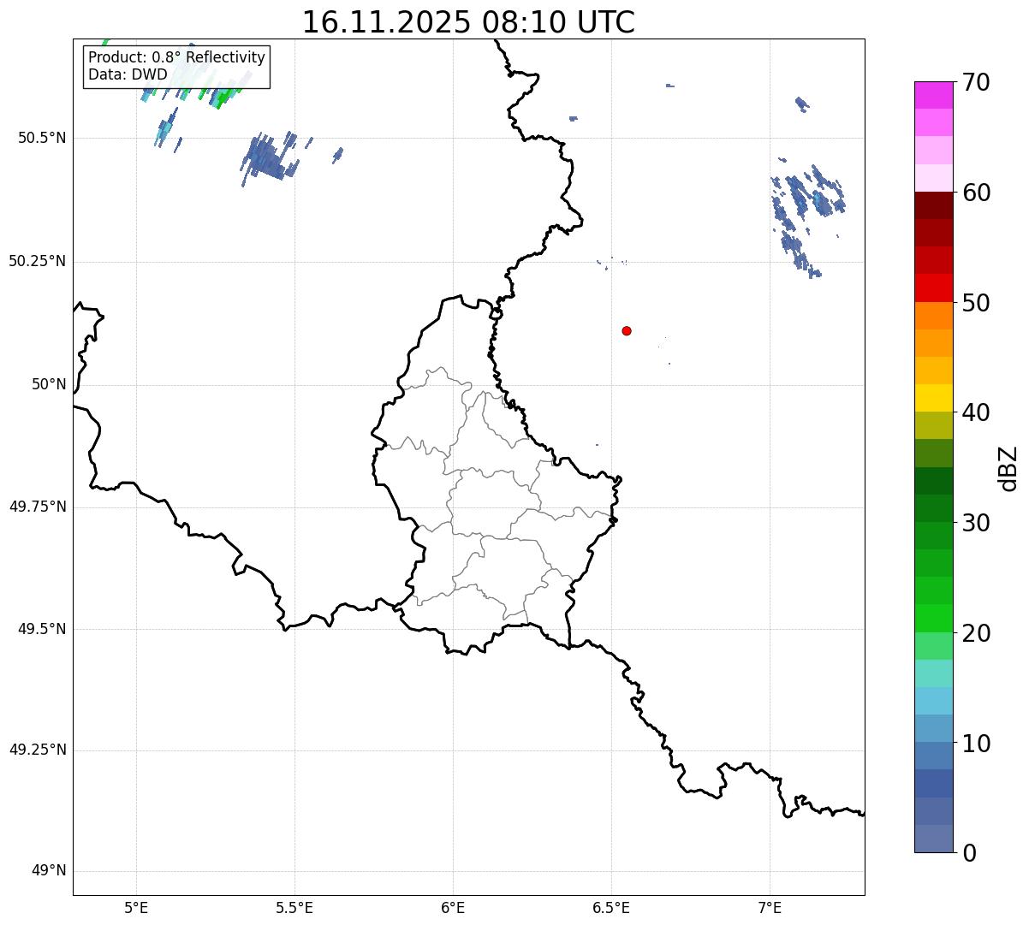This screenshot has width=1029, height=925.
Task: Click the latitude label "49.5°N"
Action: (42, 629)
